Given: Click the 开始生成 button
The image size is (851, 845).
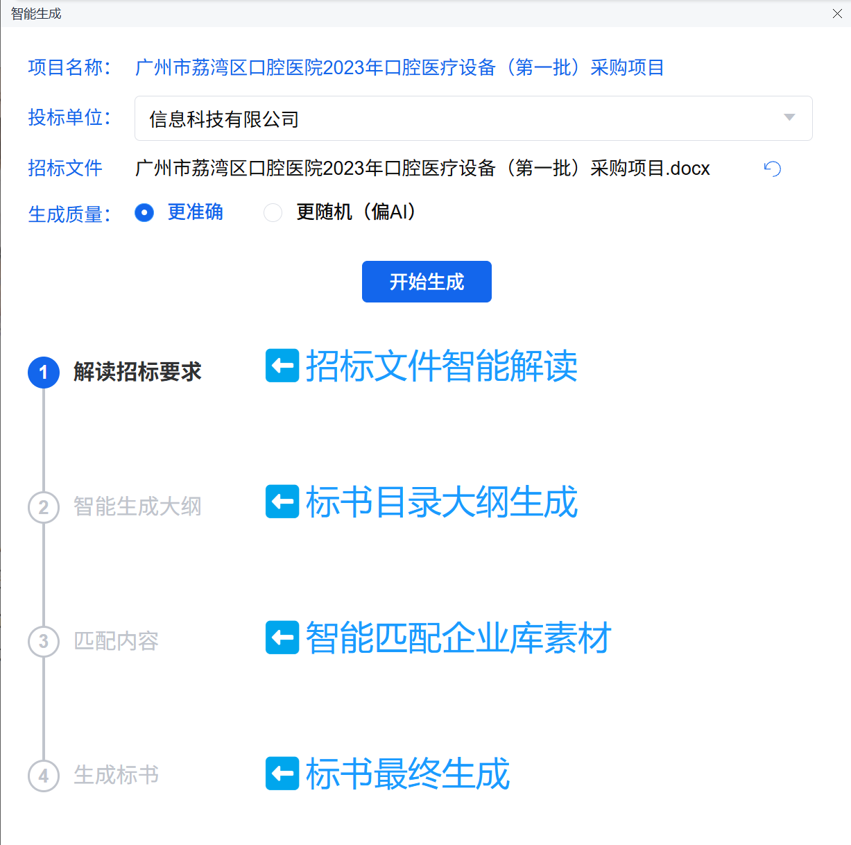Looking at the screenshot, I should click(x=426, y=282).
